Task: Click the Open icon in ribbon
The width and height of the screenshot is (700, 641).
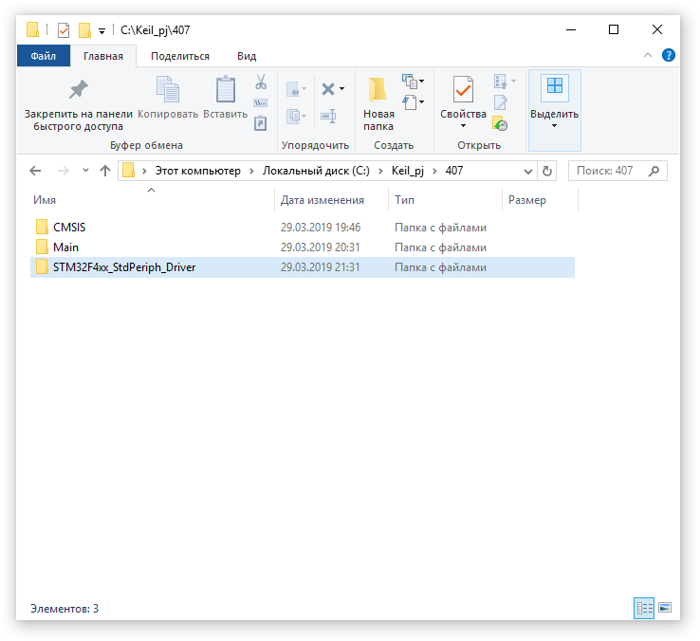Action: tap(501, 82)
